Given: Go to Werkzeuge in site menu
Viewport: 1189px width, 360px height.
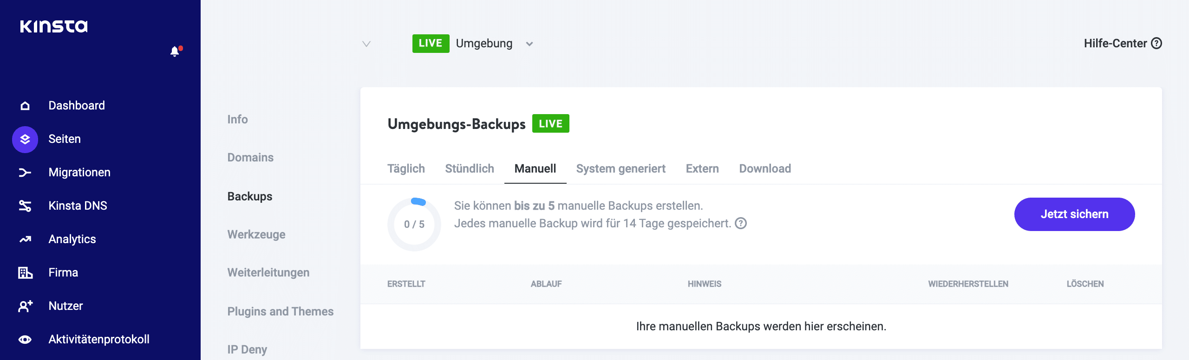Looking at the screenshot, I should (x=256, y=235).
